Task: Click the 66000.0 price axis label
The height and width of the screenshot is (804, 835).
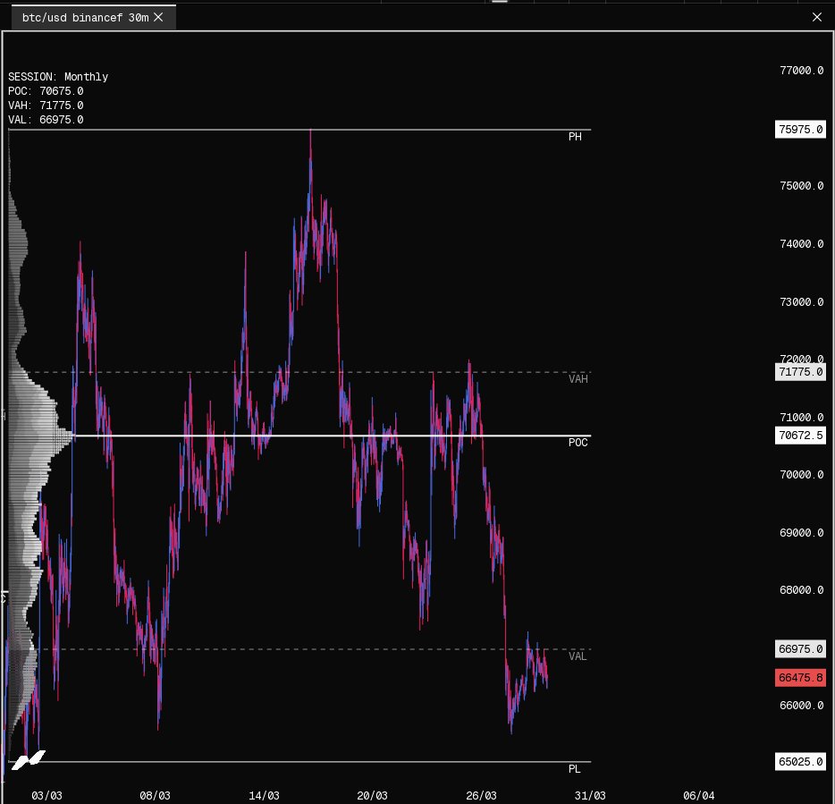Action: coord(801,706)
